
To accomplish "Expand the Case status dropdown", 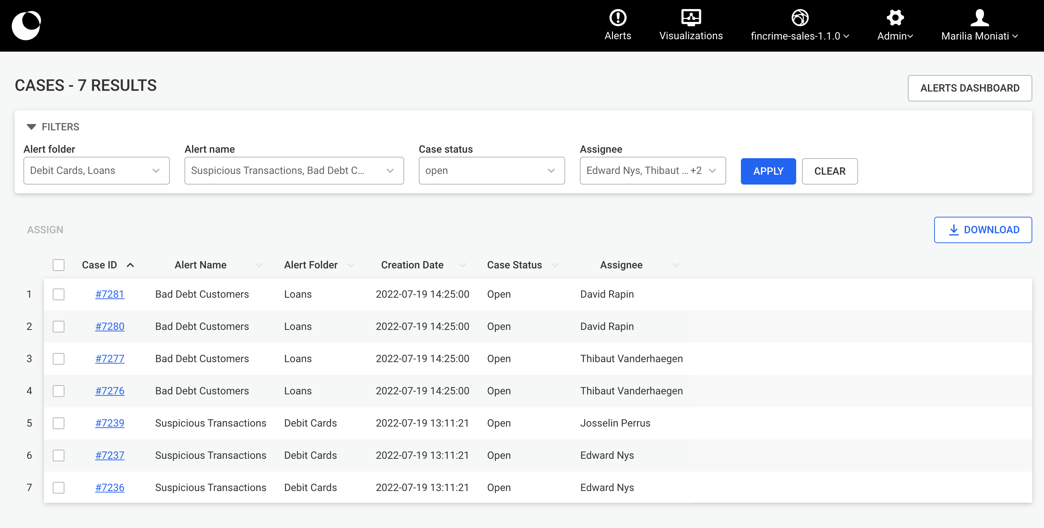I will [x=491, y=171].
